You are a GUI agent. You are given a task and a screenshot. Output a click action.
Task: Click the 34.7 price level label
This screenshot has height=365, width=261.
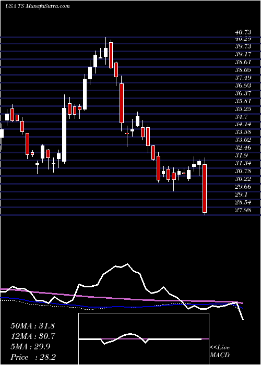tap(241, 116)
